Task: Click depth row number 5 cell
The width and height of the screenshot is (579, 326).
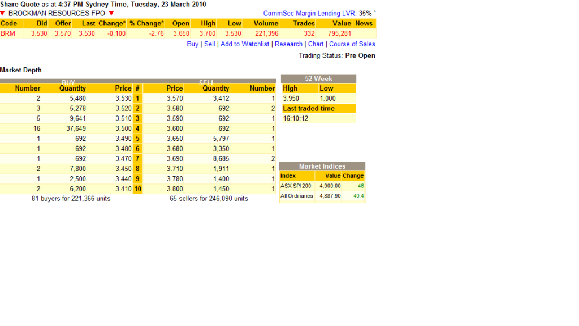Action: tap(137, 139)
